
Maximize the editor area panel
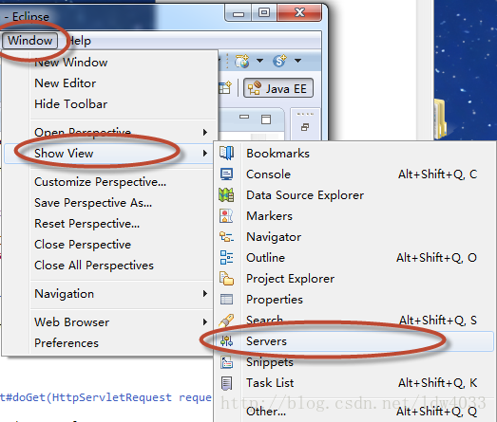pos(266,119)
